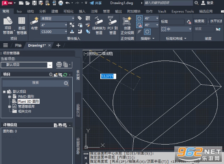The width and height of the screenshot is (224, 164).
Task: Click the search magnifier in title bar
Action: click(x=196, y=3)
